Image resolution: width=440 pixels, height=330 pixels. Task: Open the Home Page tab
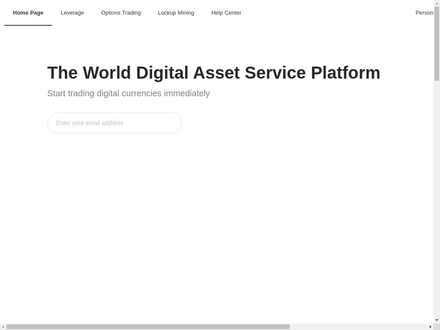coord(28,13)
